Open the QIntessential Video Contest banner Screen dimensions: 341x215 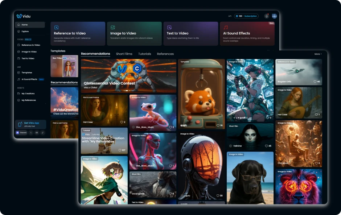point(128,76)
